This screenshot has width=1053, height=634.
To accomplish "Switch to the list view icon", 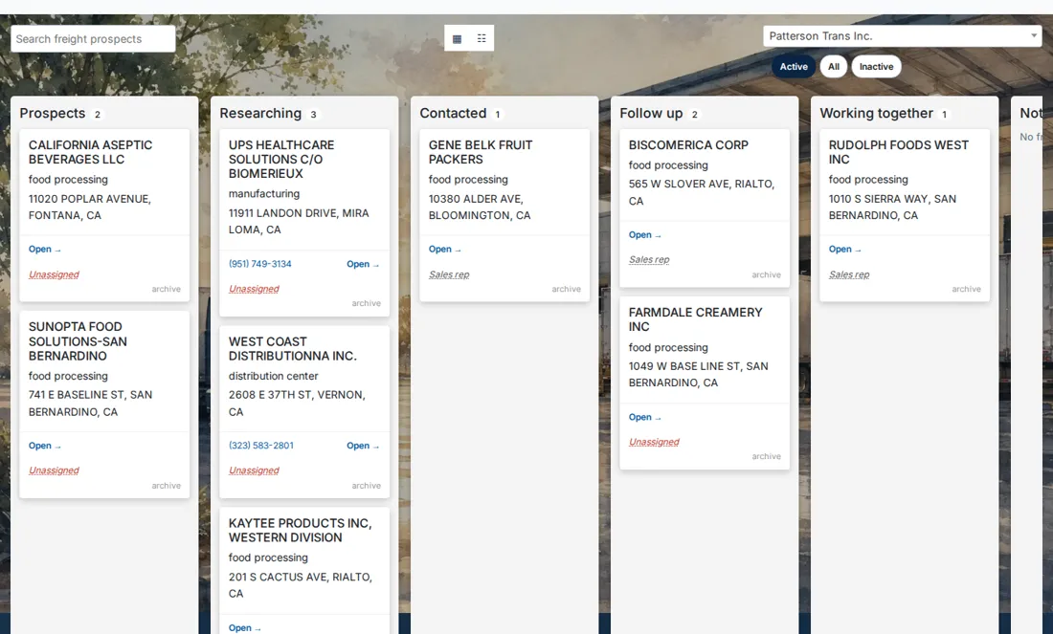I will 482,38.
